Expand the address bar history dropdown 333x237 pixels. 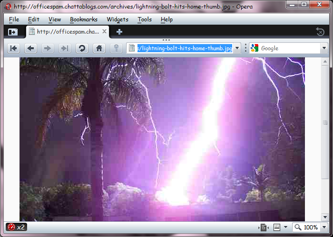(237, 48)
